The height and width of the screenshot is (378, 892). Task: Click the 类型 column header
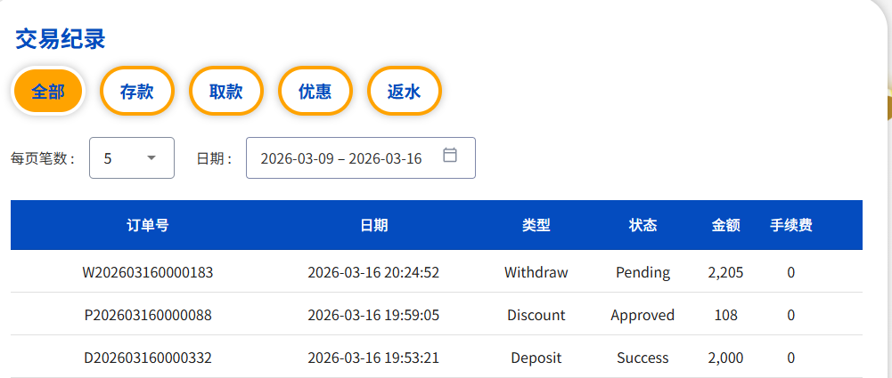coord(536,225)
